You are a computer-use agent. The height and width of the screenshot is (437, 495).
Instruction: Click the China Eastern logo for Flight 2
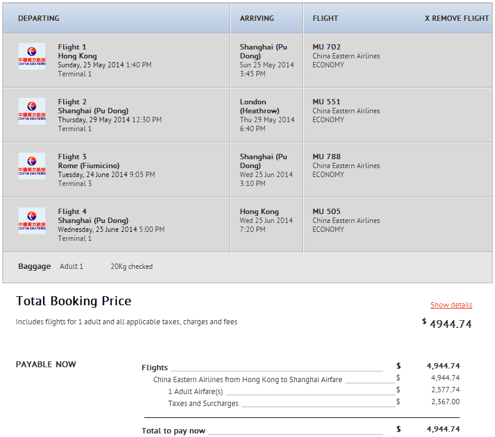coord(32,111)
